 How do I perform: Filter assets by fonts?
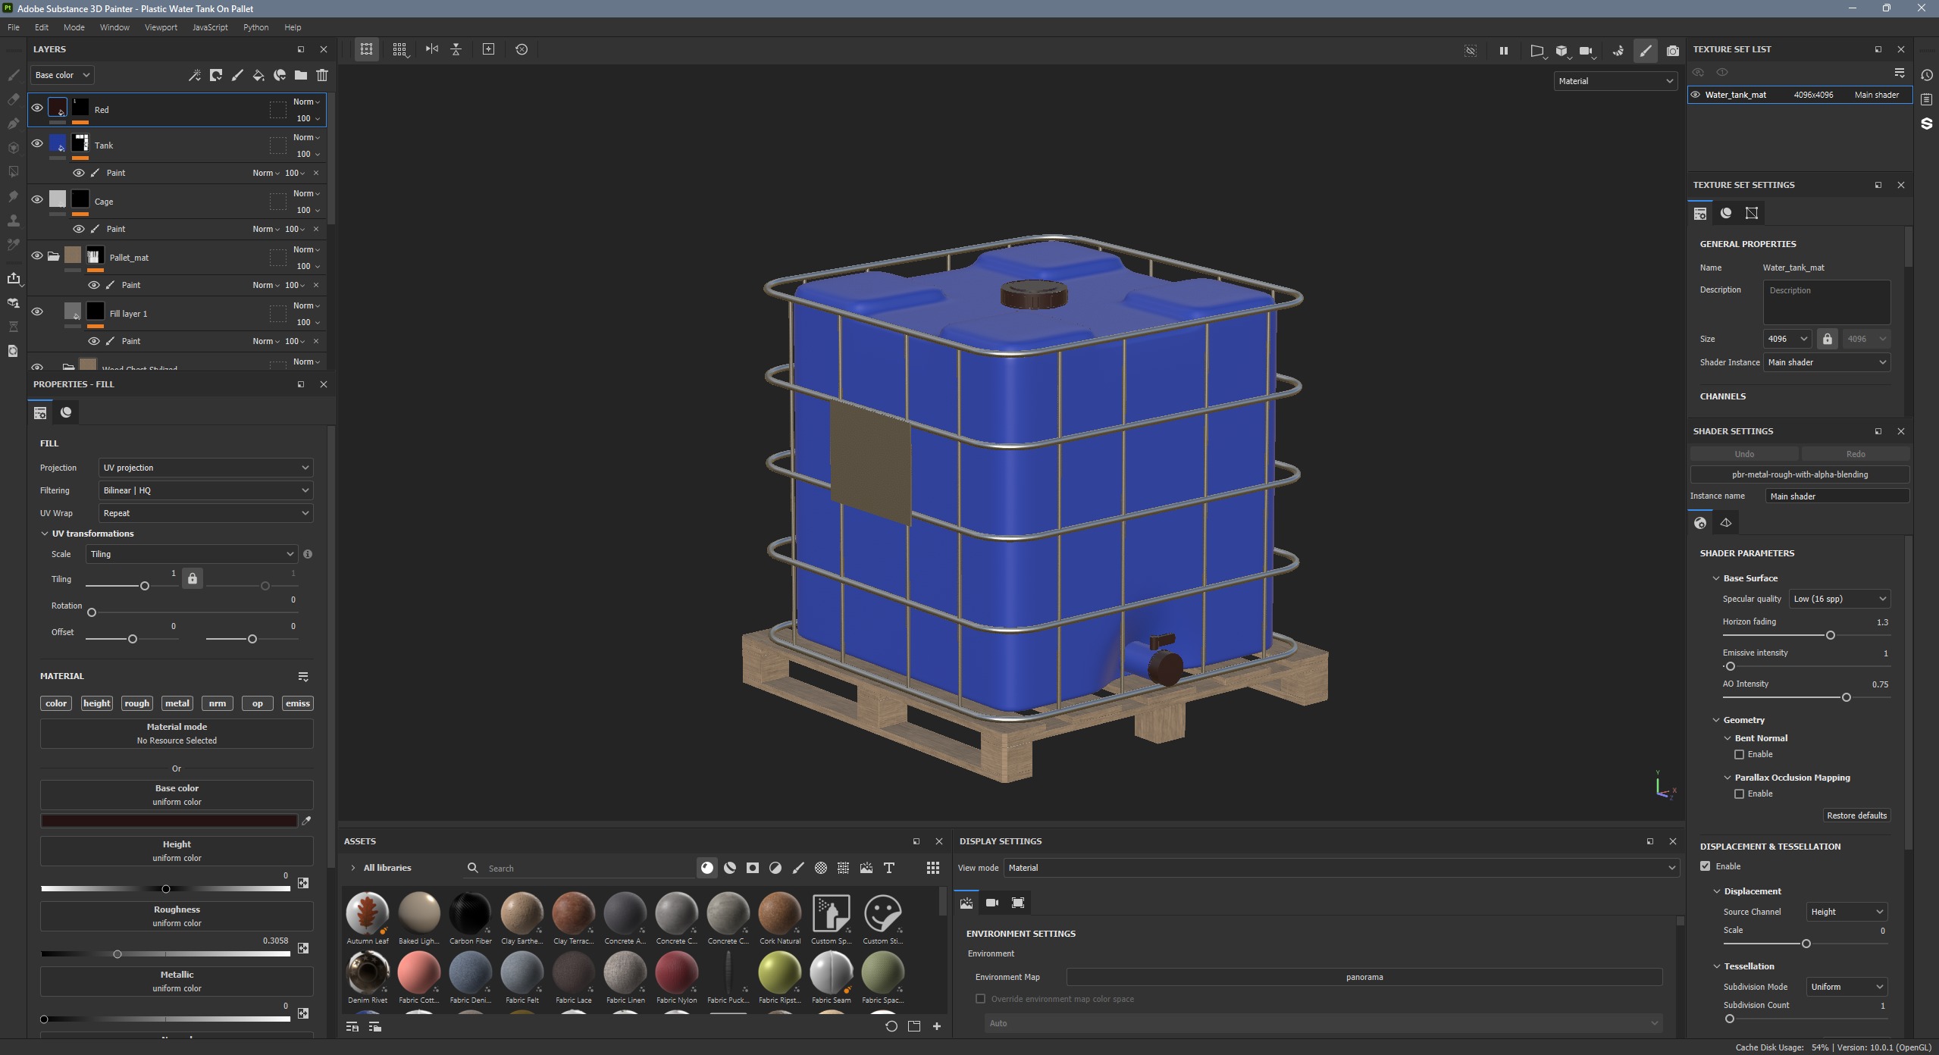coord(889,868)
